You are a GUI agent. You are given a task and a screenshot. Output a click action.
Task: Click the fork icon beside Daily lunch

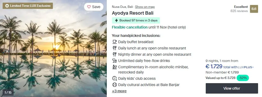tap(114, 48)
